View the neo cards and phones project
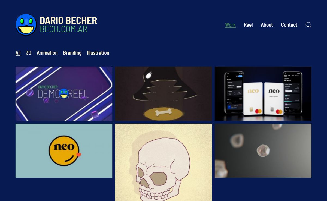Viewport: 327px width, 201px height. pos(263,94)
